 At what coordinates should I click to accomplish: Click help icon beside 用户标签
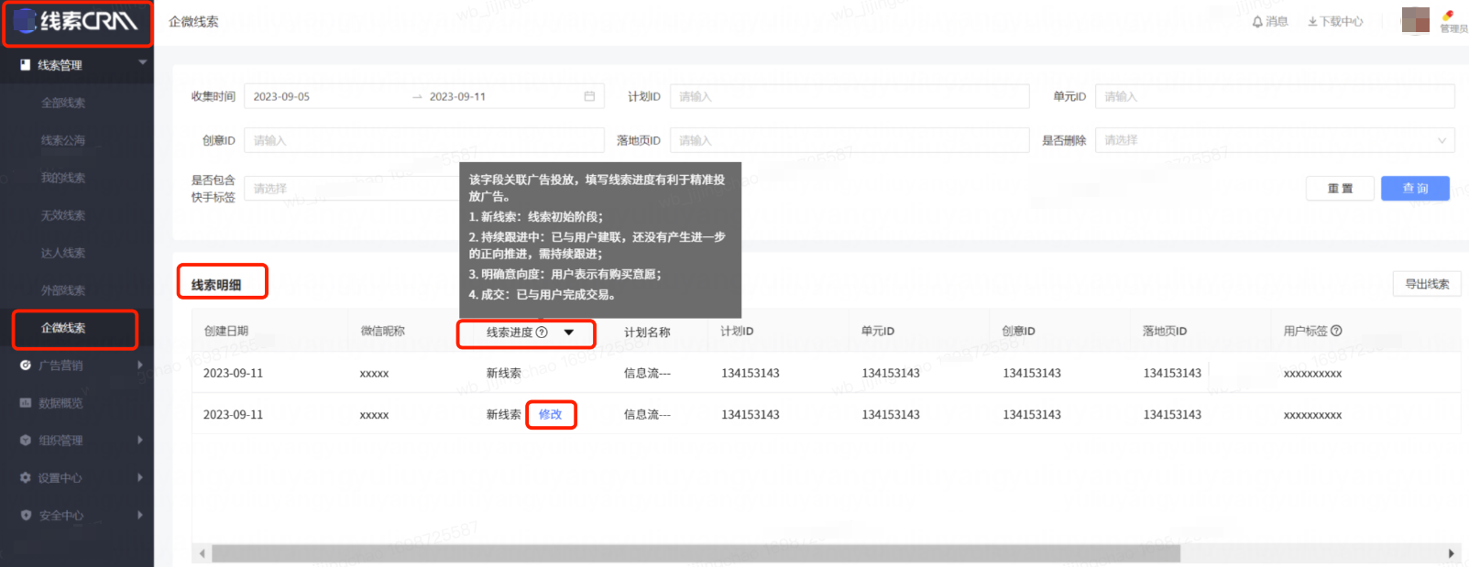(x=1336, y=331)
